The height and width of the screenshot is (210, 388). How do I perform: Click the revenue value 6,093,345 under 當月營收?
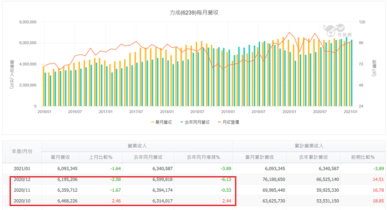click(x=67, y=169)
